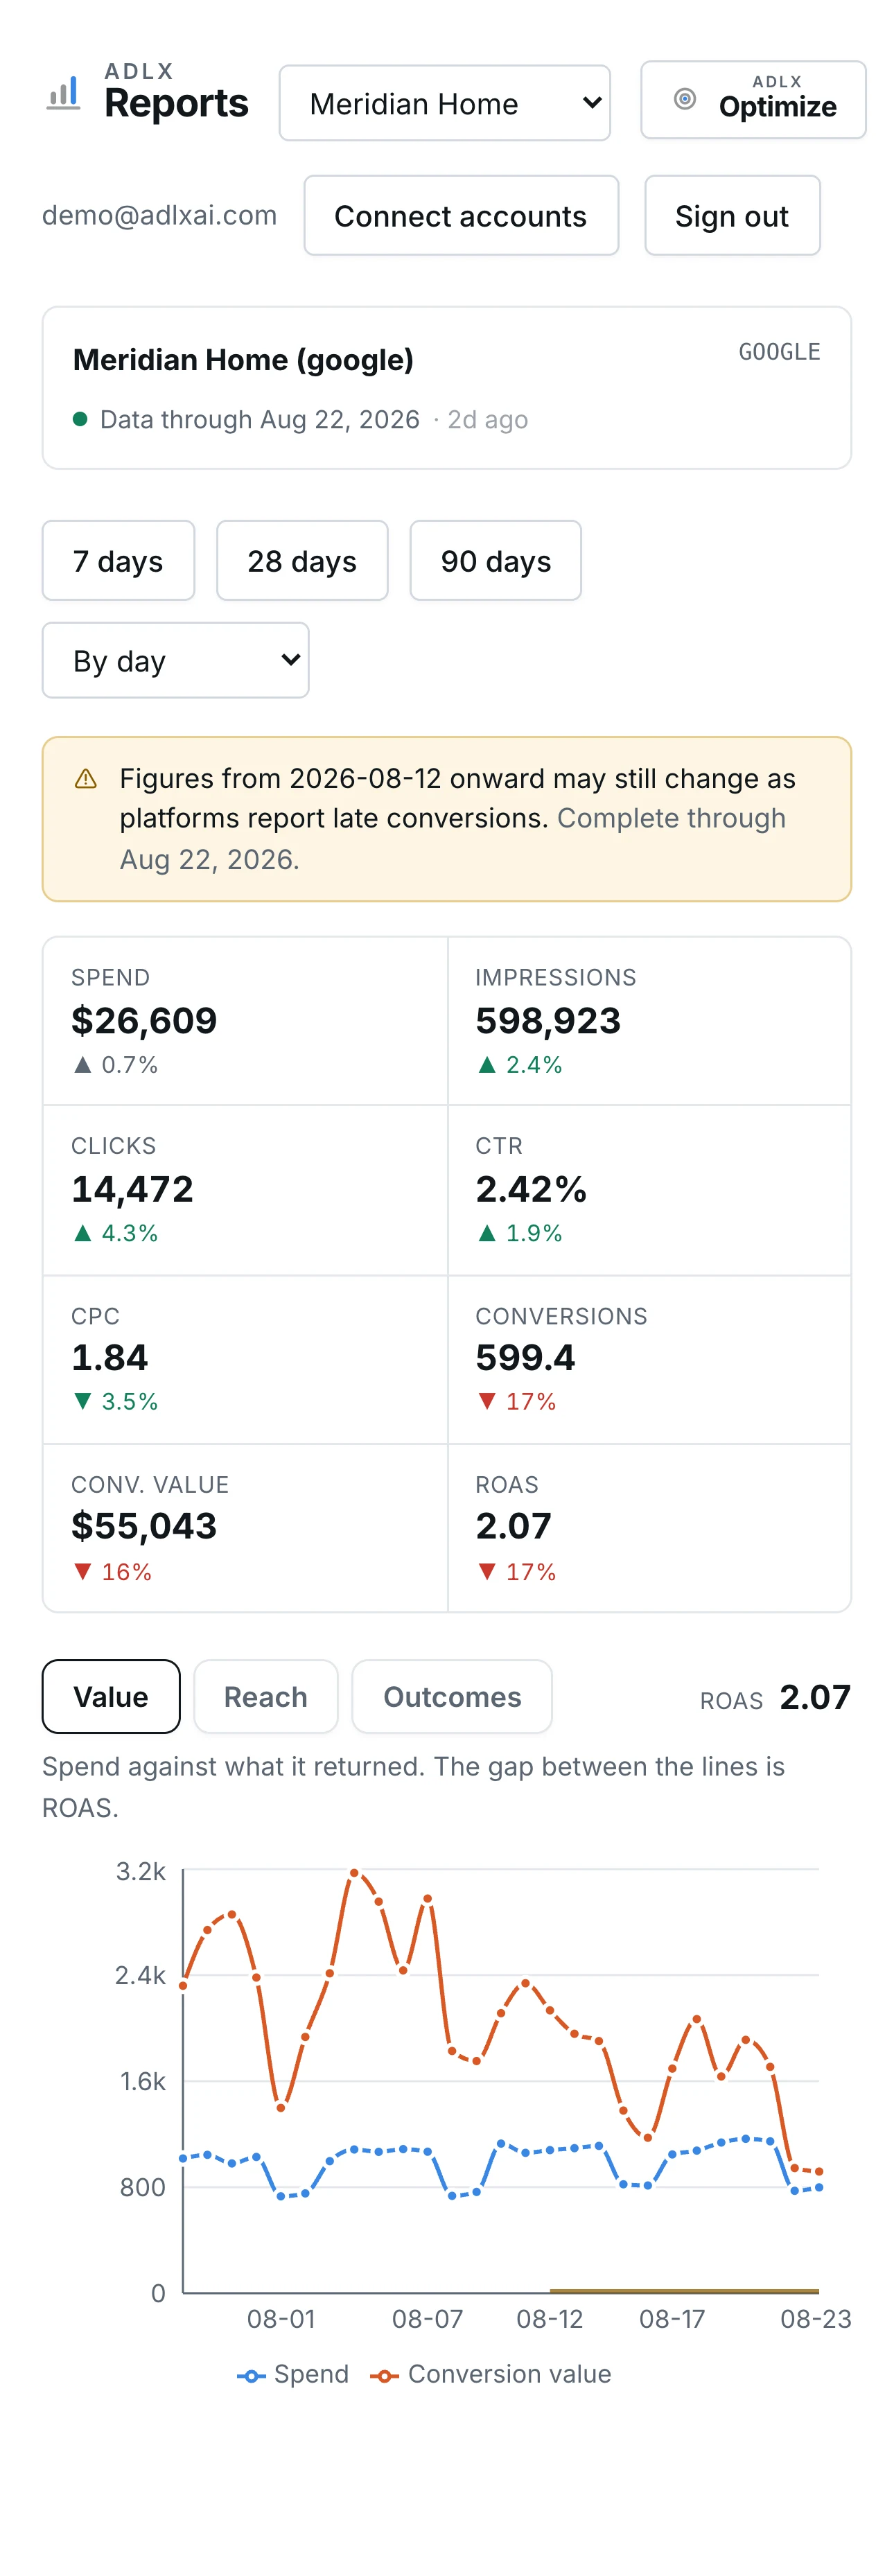Open ADLX Optimize
The image size is (894, 2576).
[753, 100]
